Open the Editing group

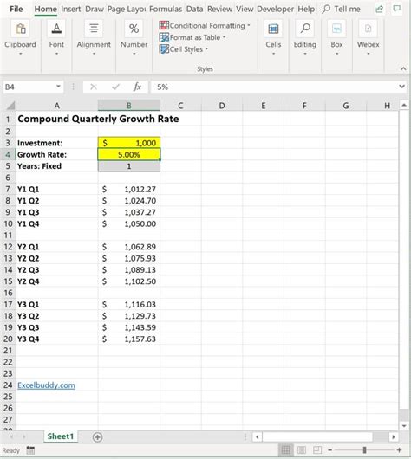point(305,37)
